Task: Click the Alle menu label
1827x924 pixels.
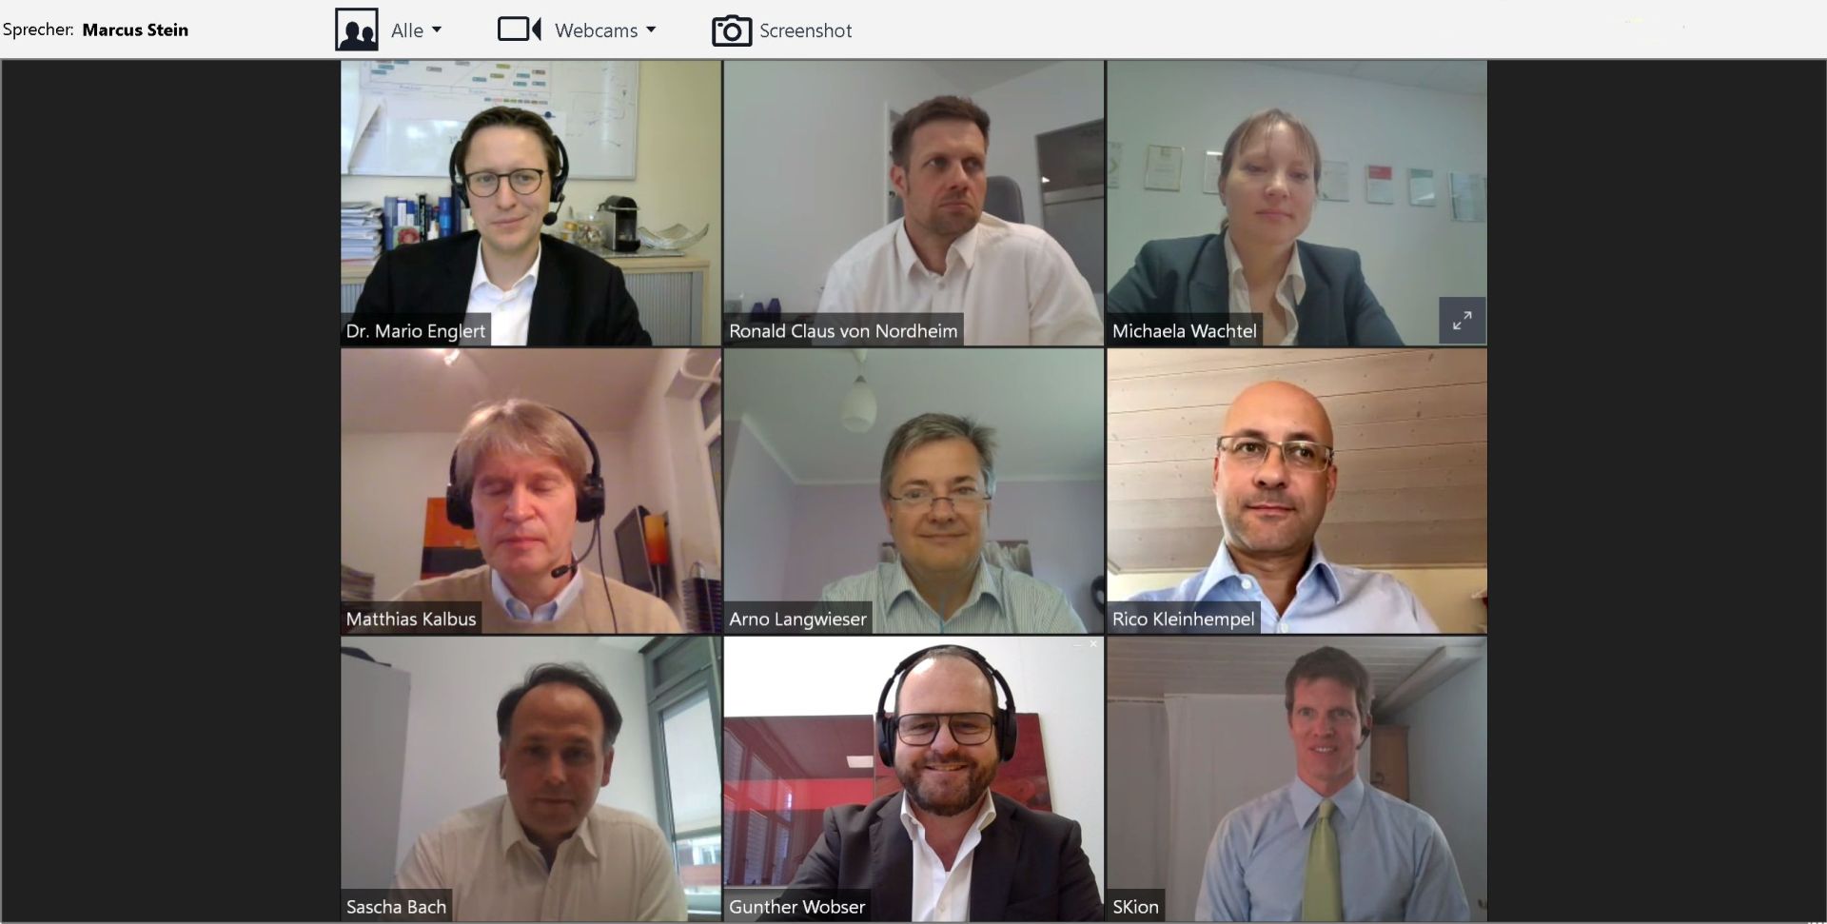Action: [x=407, y=30]
